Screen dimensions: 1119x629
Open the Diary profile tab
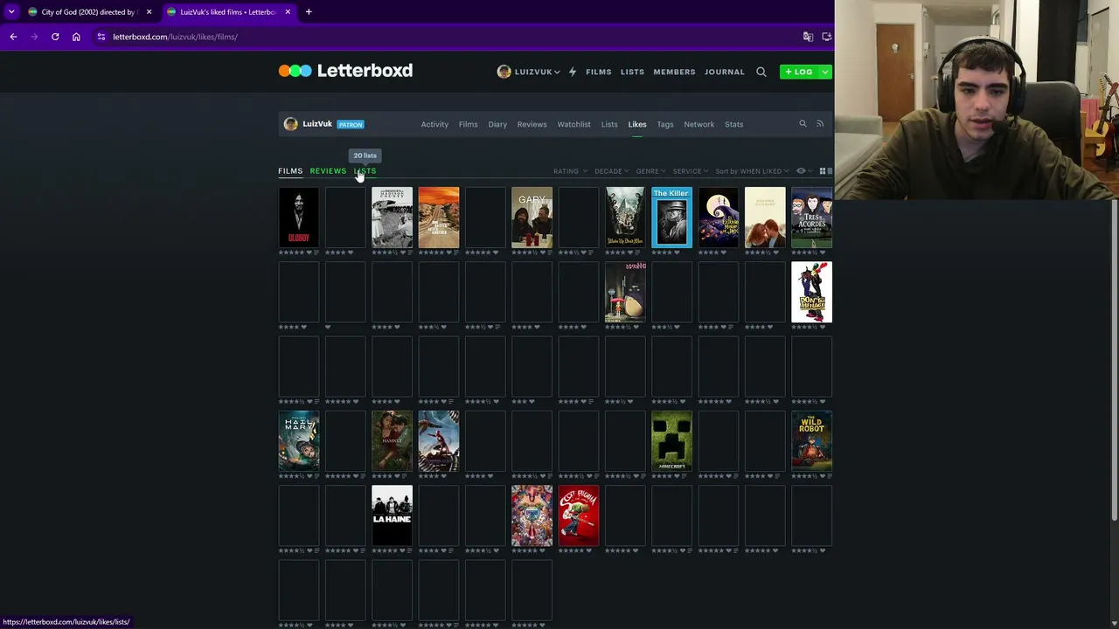[x=497, y=124]
